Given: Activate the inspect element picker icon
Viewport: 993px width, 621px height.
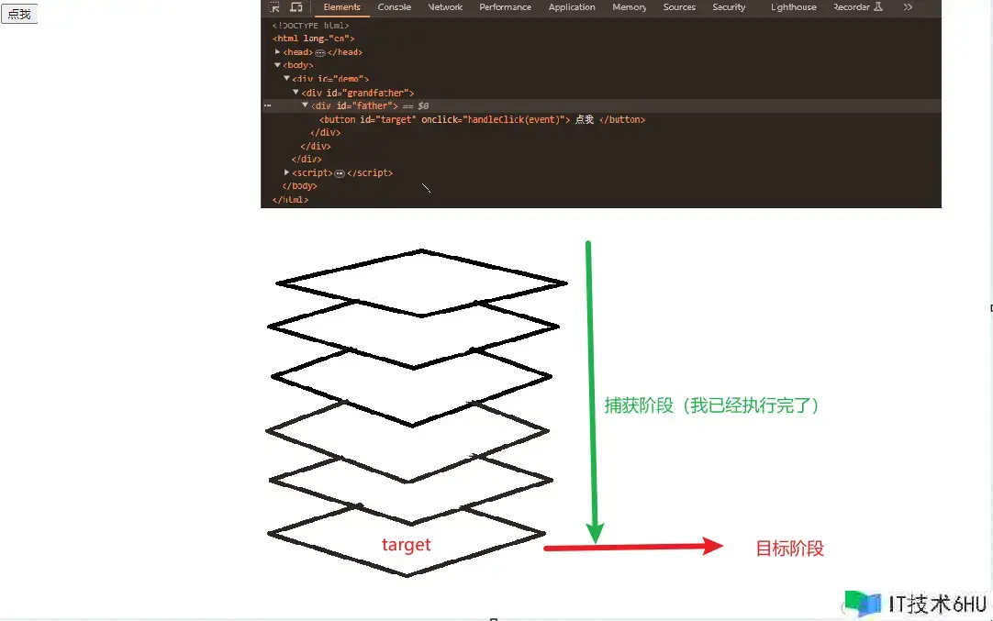Looking at the screenshot, I should pyautogui.click(x=274, y=7).
